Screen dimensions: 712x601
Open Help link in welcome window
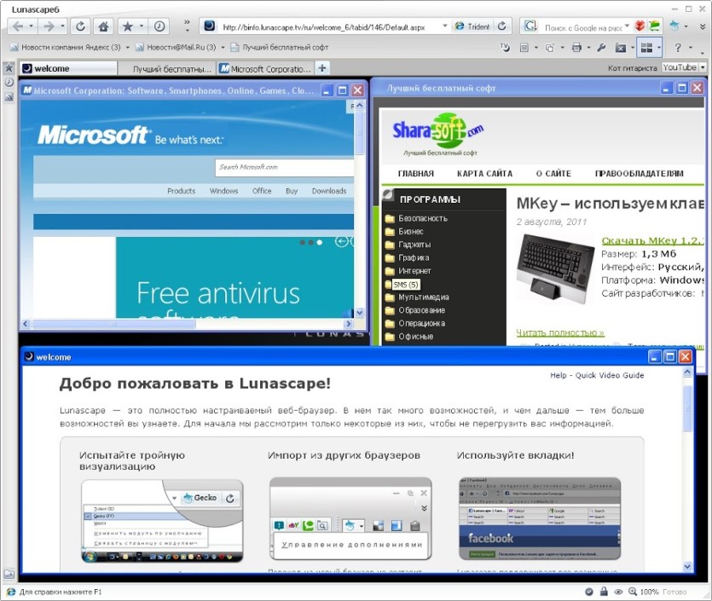558,375
